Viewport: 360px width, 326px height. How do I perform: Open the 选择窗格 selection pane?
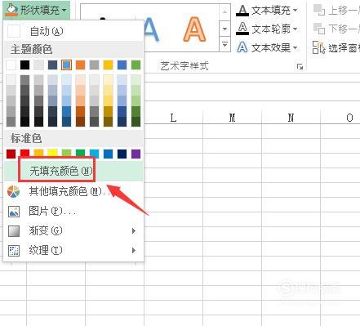(x=336, y=47)
